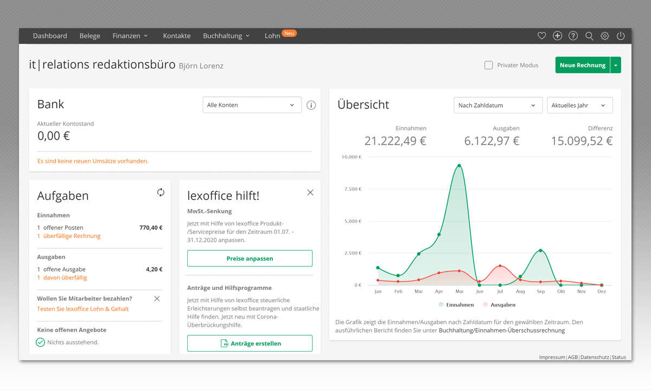Viewport: 651px width, 390px height.
Task: Open the Belege menu item
Action: (90, 36)
